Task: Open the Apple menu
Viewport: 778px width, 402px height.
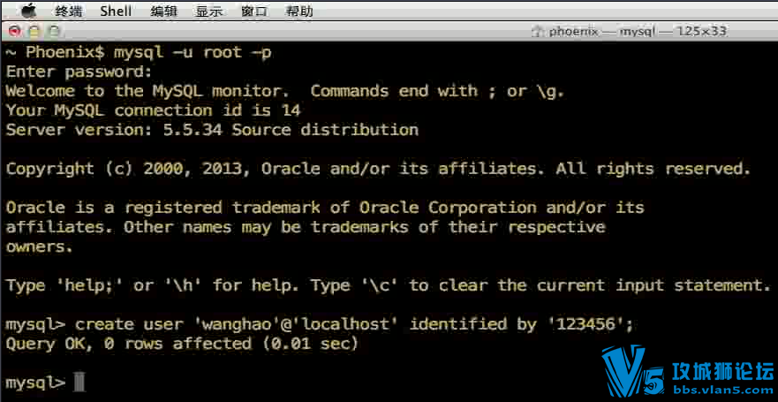Action: (29, 11)
